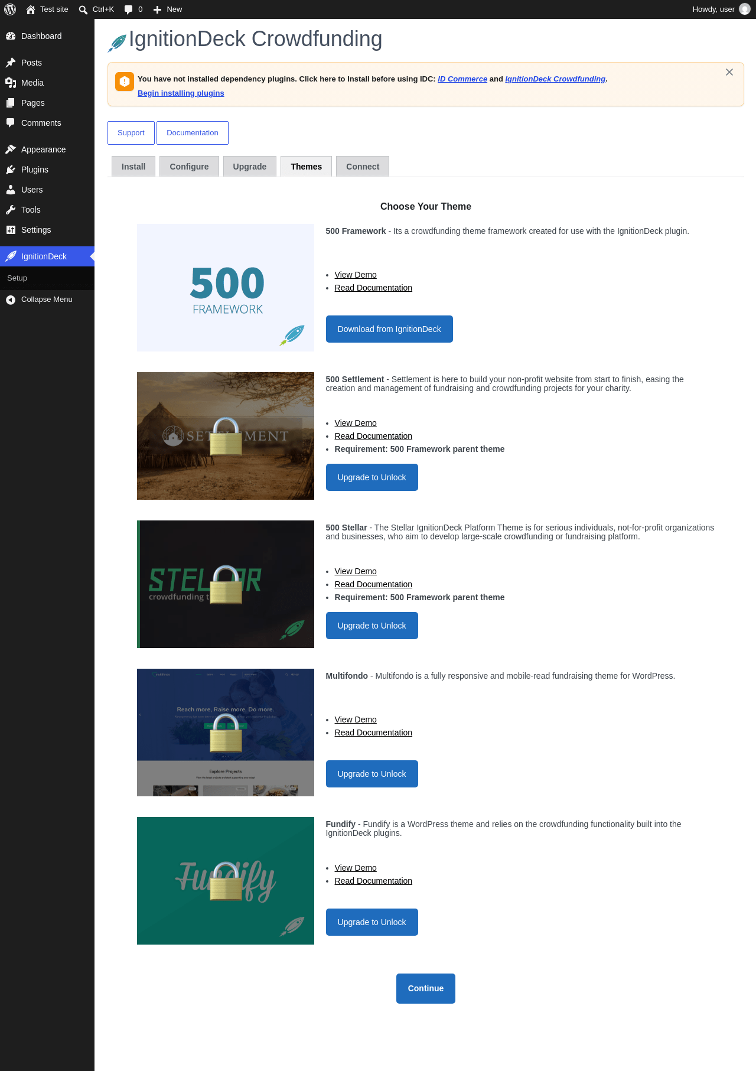Screen dimensions: 756x1071
Task: Select the Themes tab
Action: pos(307,167)
